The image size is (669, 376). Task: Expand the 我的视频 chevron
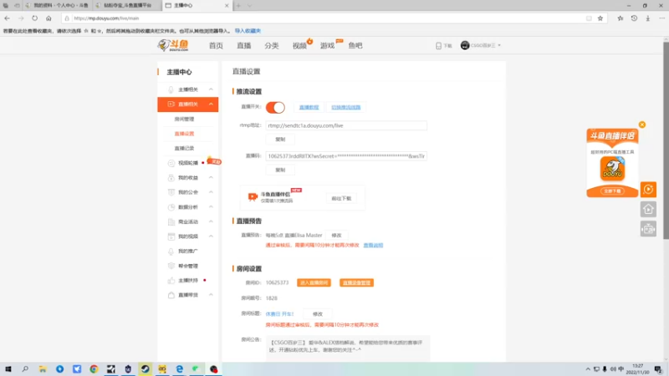[x=211, y=236]
